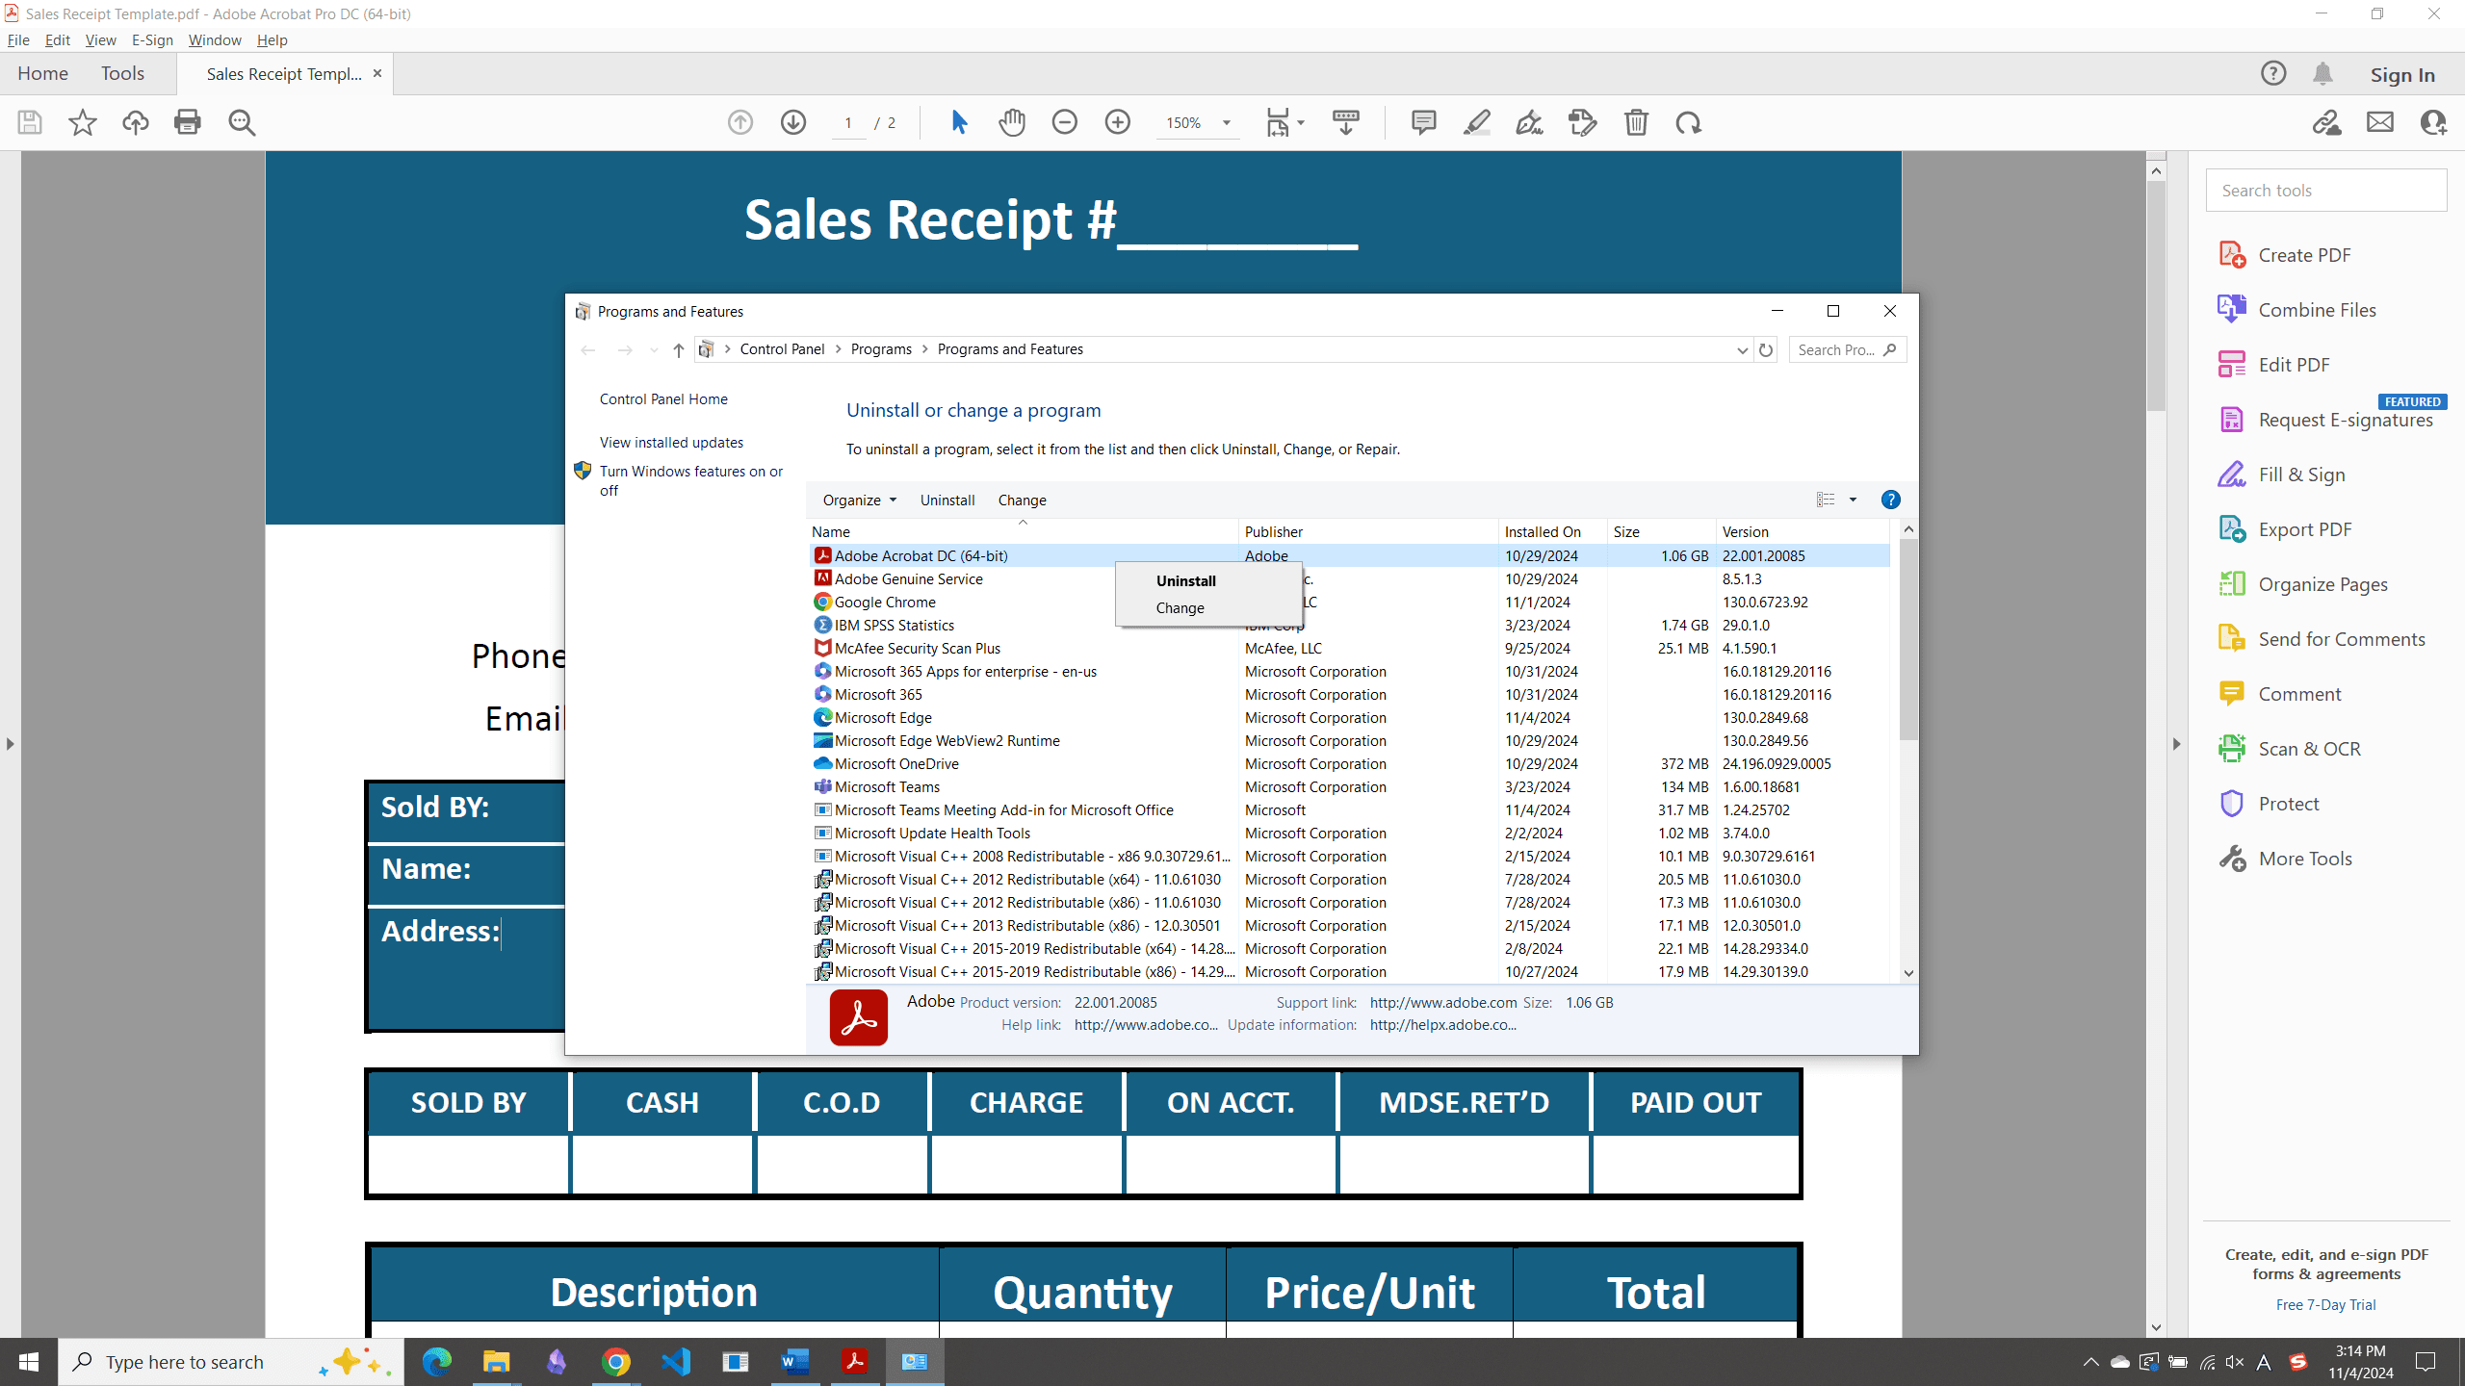2465x1386 pixels.
Task: Select the arrow Selection tool
Action: click(x=959, y=122)
